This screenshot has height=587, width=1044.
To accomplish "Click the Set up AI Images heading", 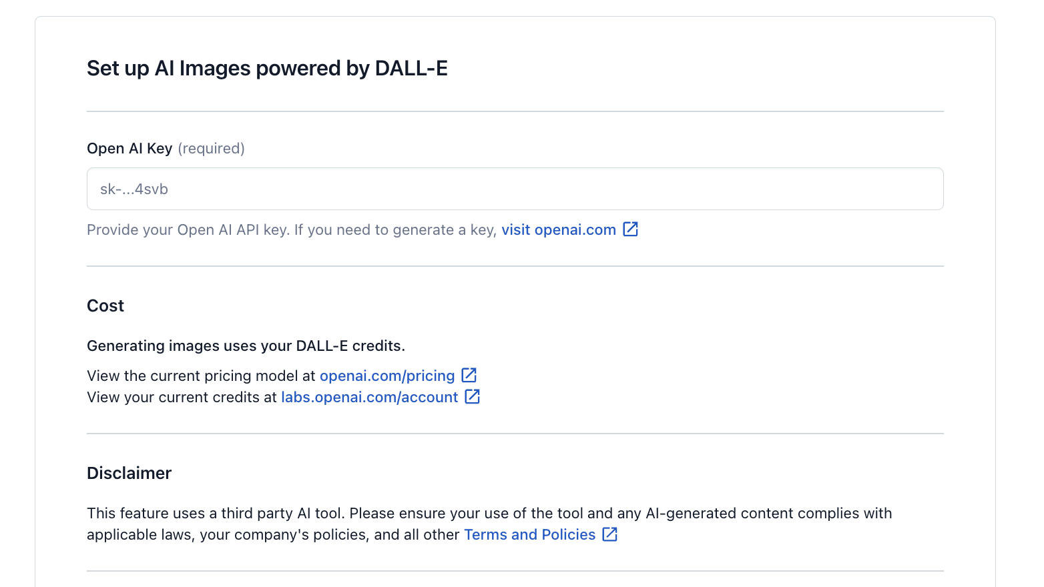I will pos(267,68).
